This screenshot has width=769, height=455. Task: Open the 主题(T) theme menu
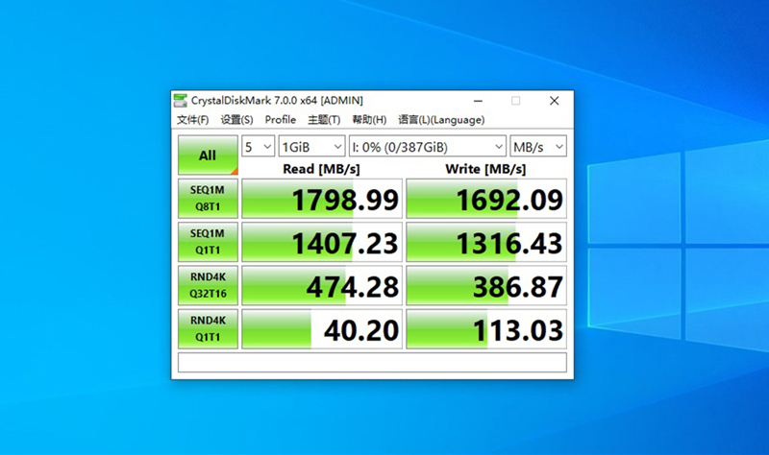coord(324,120)
